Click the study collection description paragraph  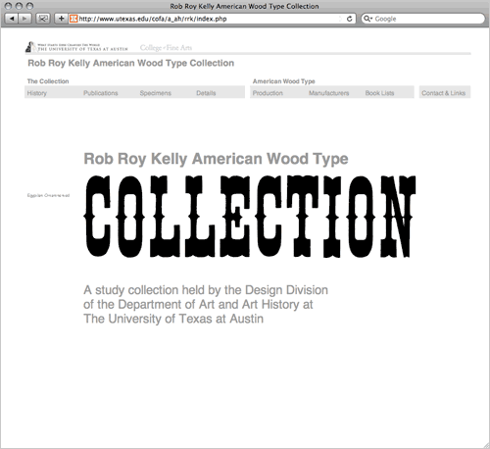tap(206, 304)
